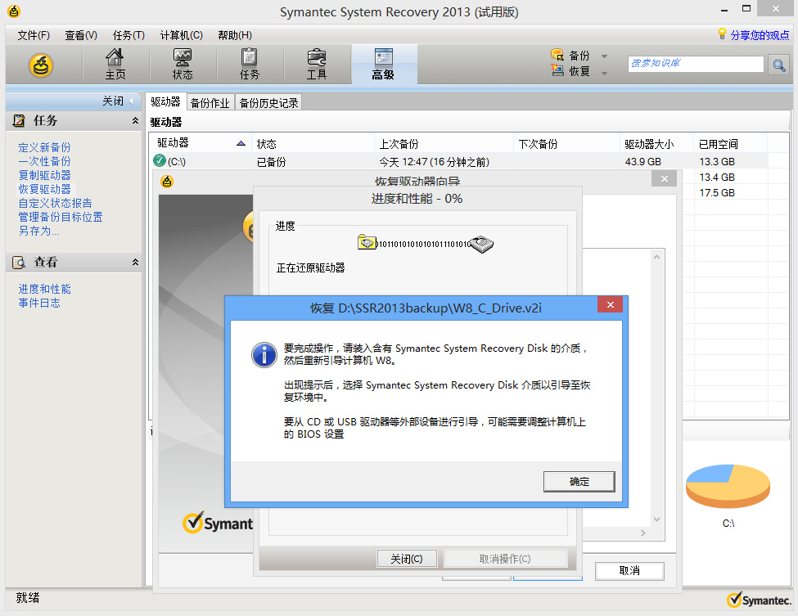Open the 工具 tools toolbar icon
This screenshot has height=616, width=798.
click(317, 64)
